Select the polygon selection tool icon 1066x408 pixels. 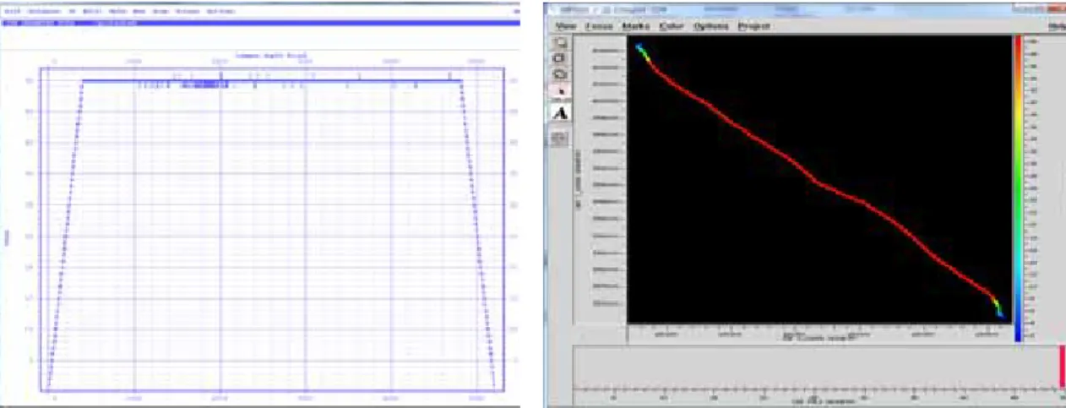[560, 73]
